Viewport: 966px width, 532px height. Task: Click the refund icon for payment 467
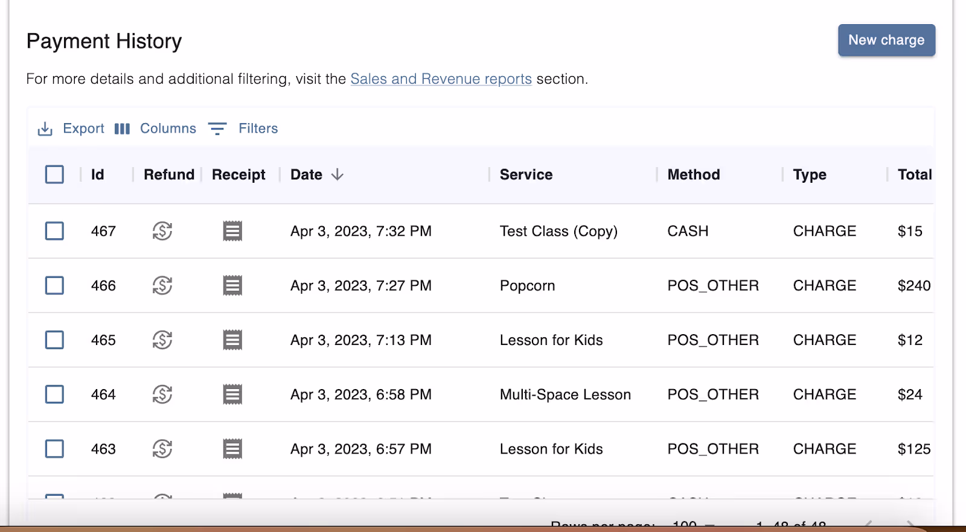tap(162, 231)
